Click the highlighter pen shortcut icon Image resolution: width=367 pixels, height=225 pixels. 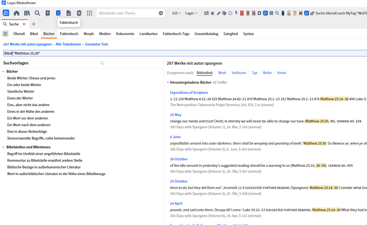tap(218, 13)
